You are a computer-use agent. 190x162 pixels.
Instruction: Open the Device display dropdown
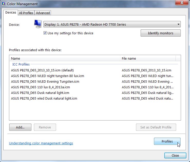point(112,25)
